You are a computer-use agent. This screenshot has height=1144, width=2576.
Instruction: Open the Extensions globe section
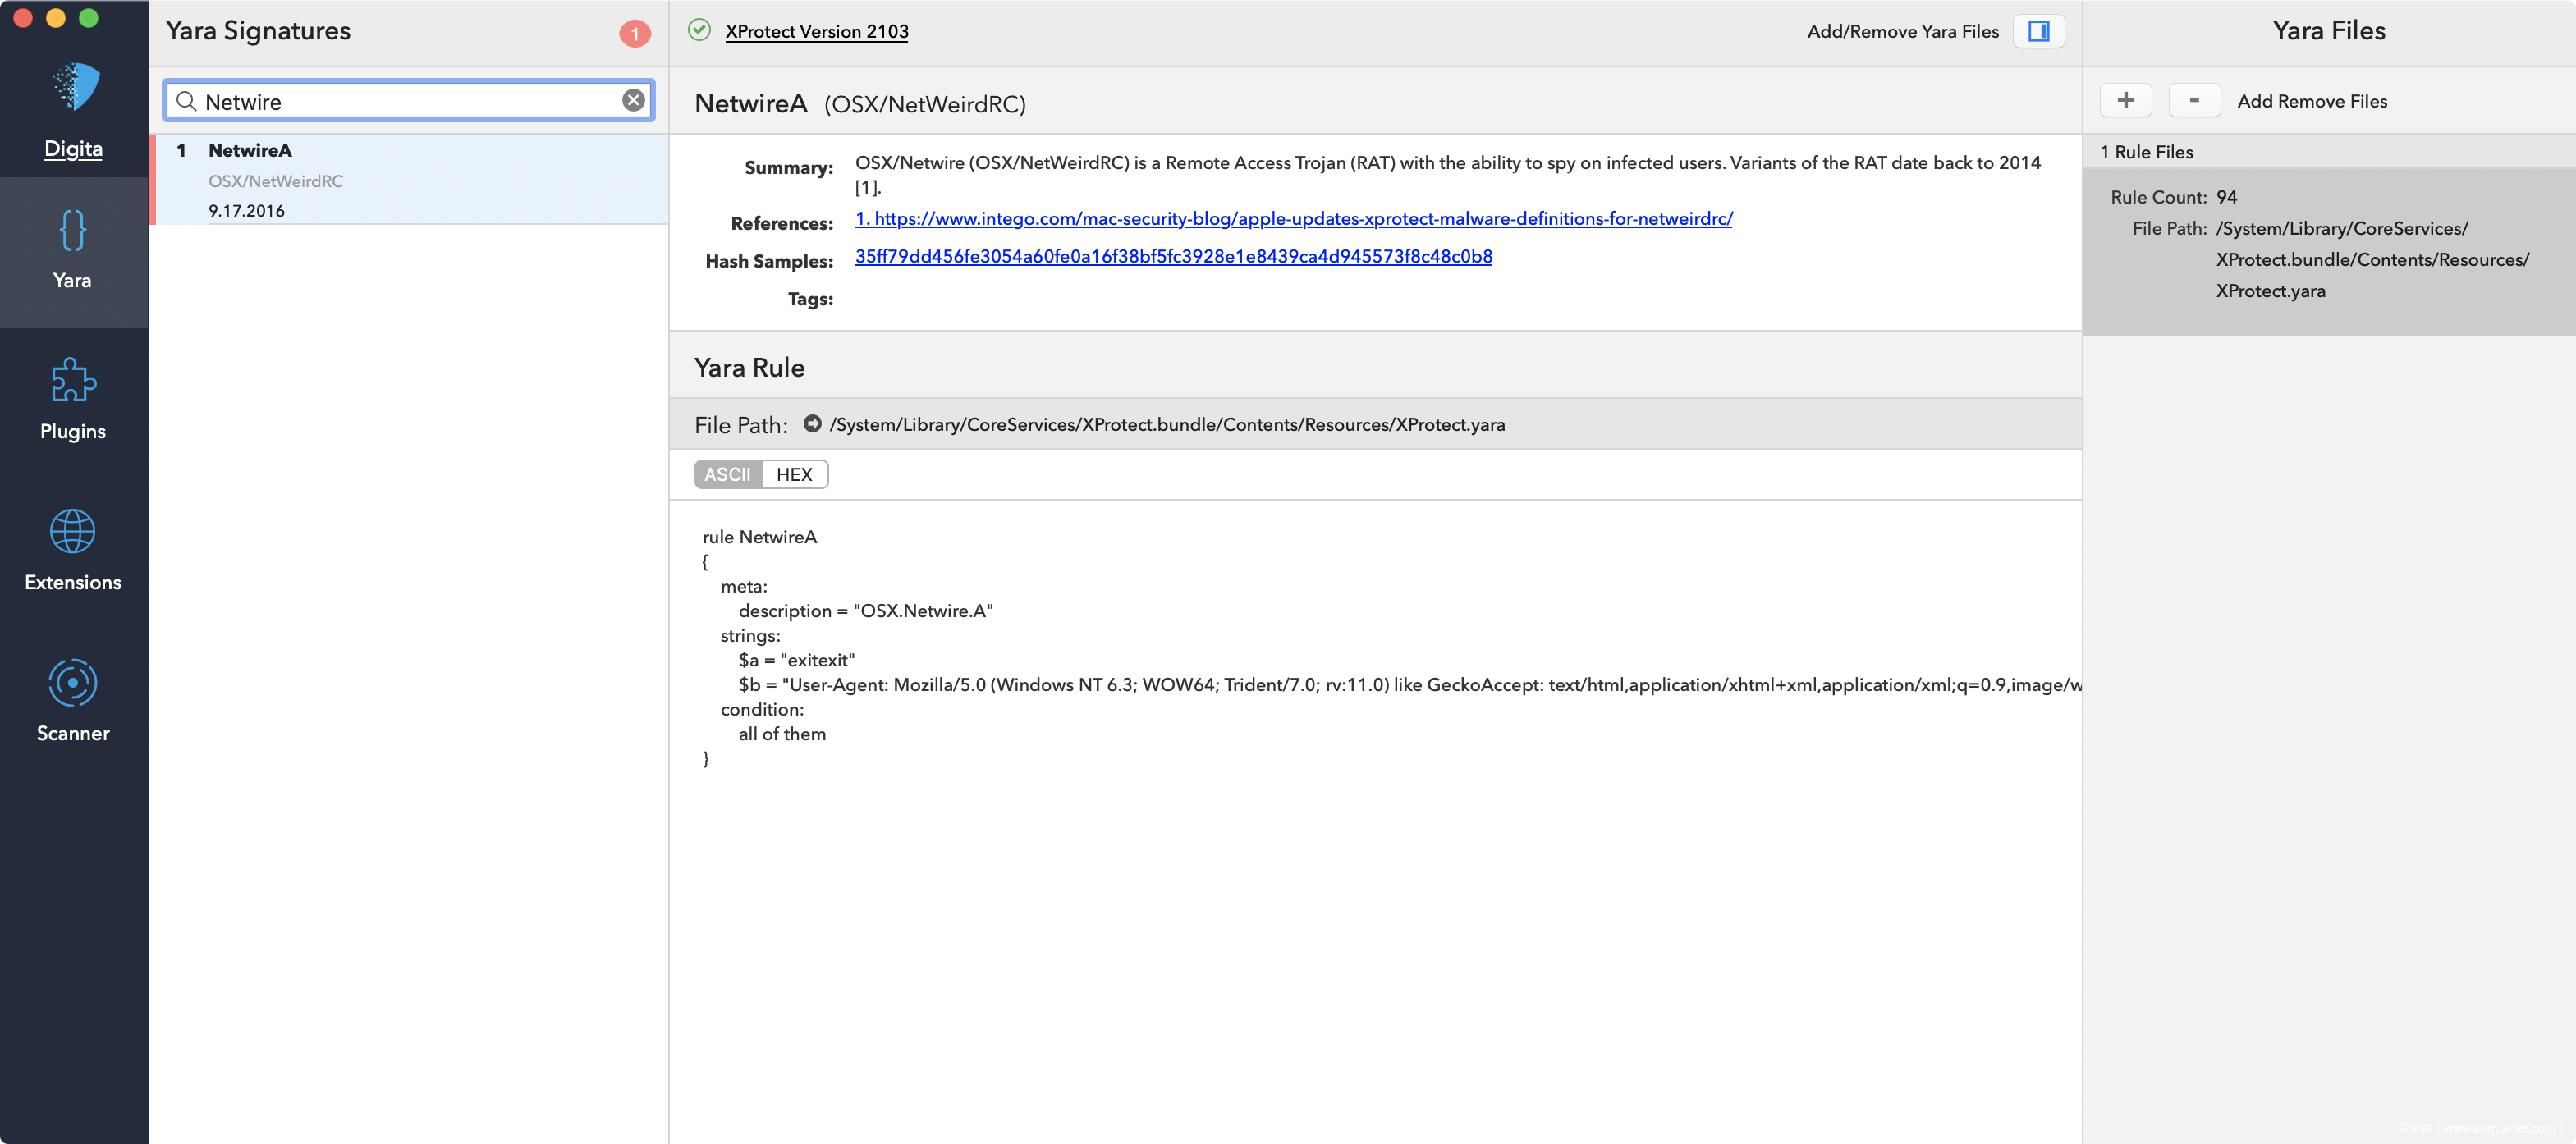[73, 551]
